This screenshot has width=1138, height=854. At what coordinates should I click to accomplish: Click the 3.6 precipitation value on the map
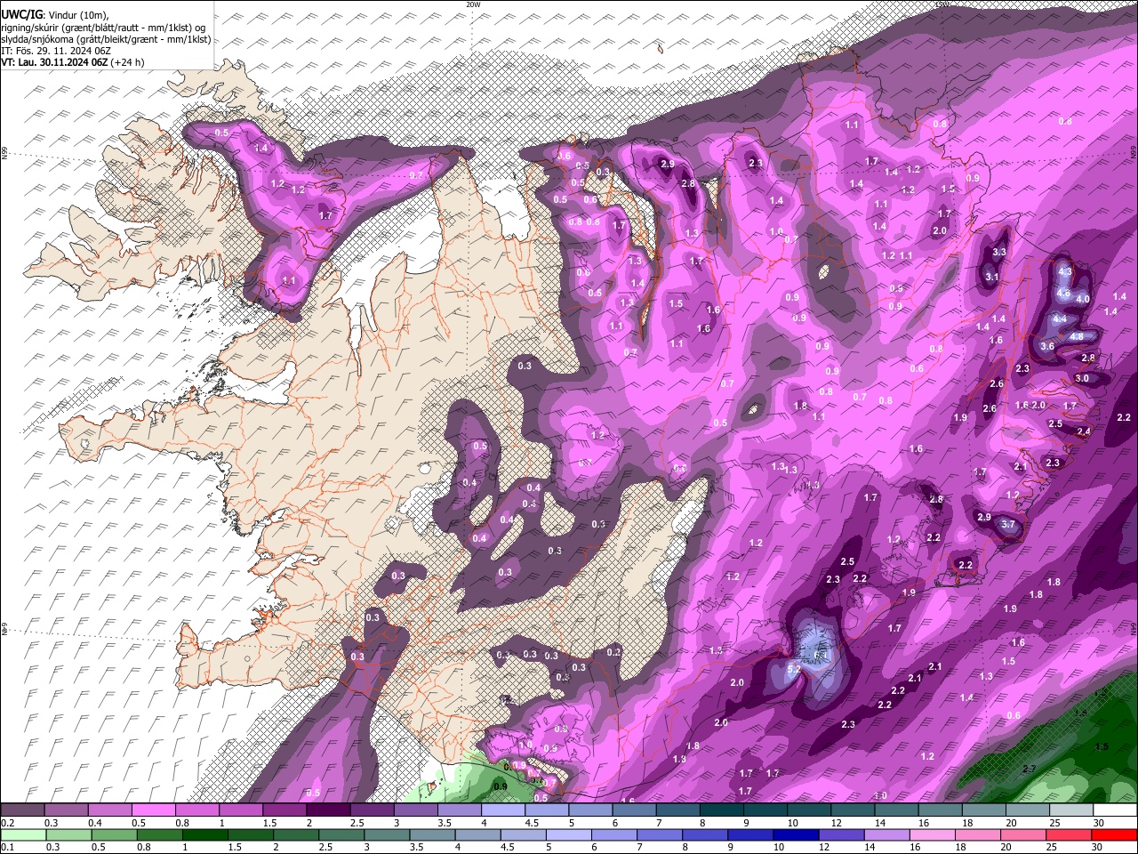pyautogui.click(x=1047, y=347)
